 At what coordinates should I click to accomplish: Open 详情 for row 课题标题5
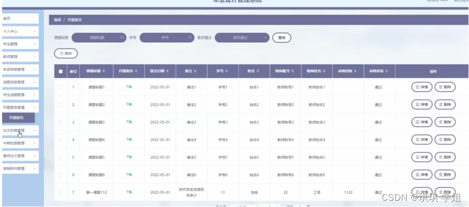click(x=422, y=157)
